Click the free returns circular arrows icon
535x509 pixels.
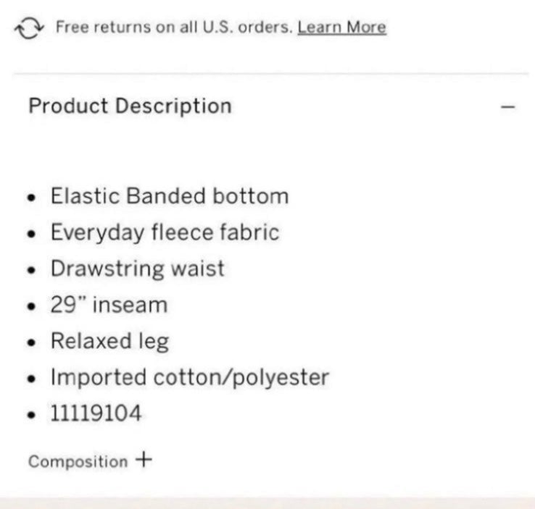point(29,28)
